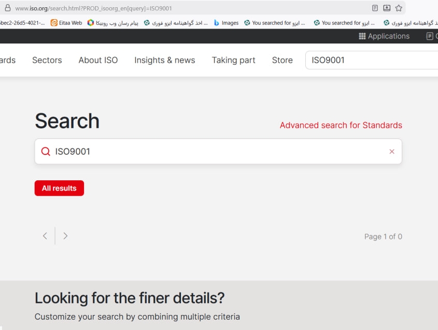This screenshot has height=330, width=438.
Task: Open the Bing Images bookmark
Action: [226, 23]
